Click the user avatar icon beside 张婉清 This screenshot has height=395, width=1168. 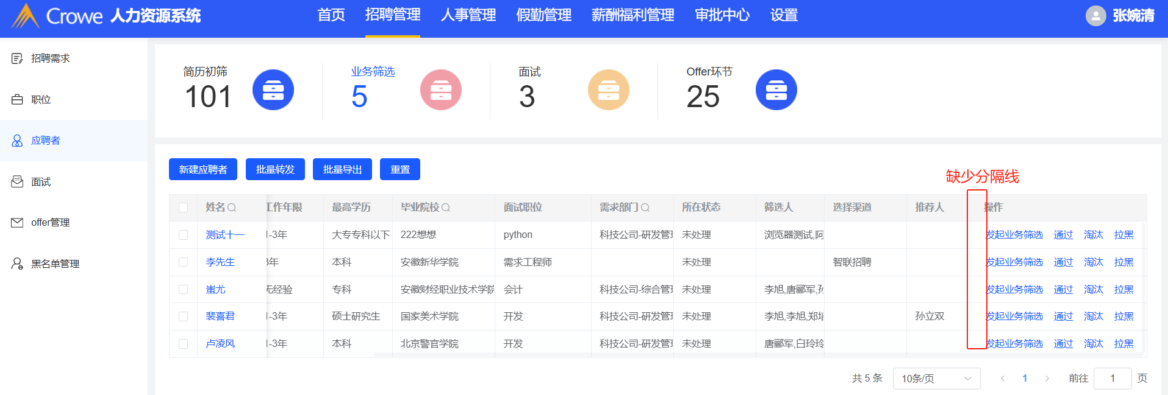tap(1095, 16)
